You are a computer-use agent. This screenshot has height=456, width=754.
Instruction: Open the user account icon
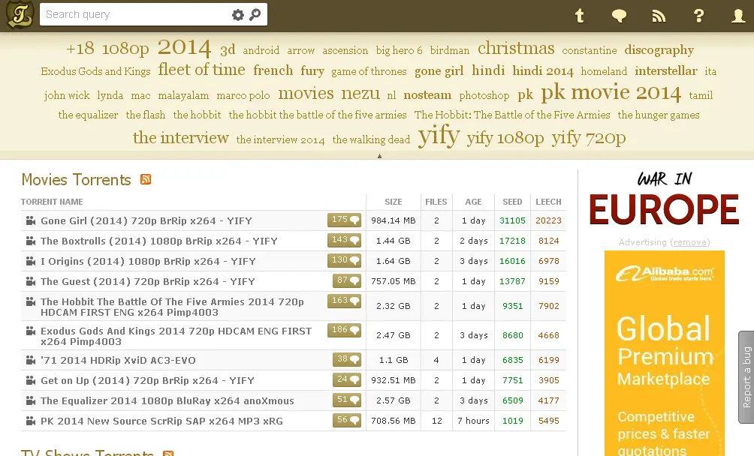coord(738,16)
